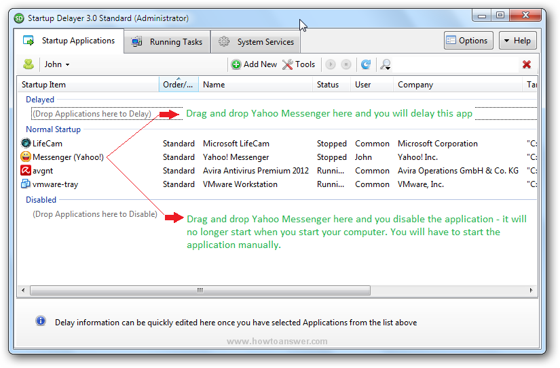The width and height of the screenshot is (560, 368).
Task: Click the Running Tasks monitor icon
Action: pyautogui.click(x=136, y=42)
